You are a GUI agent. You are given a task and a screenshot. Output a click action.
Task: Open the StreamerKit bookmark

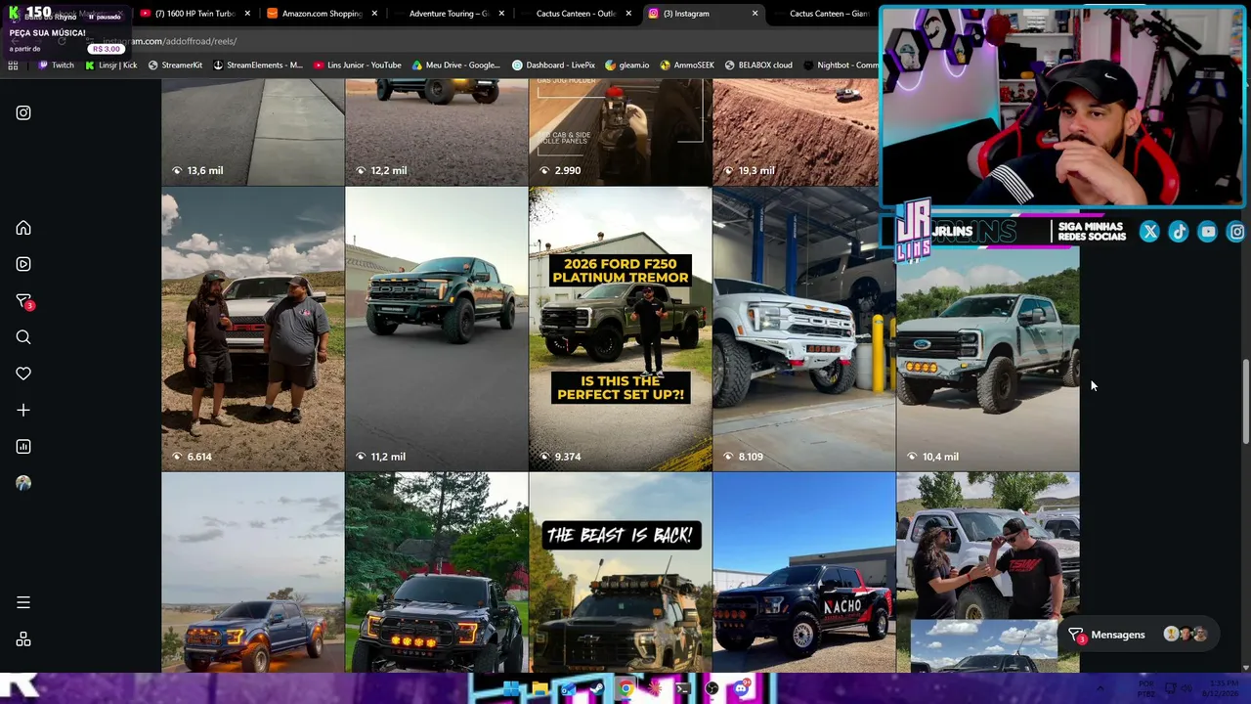coord(175,66)
